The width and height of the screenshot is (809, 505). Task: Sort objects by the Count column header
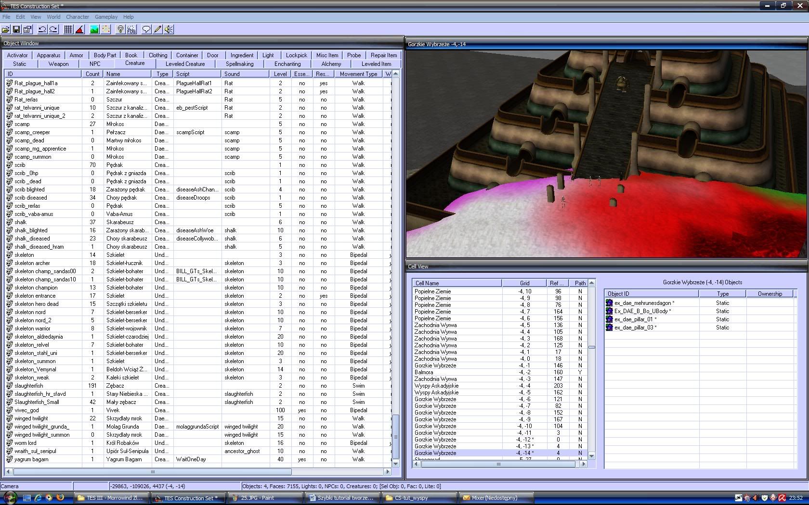tap(92, 74)
